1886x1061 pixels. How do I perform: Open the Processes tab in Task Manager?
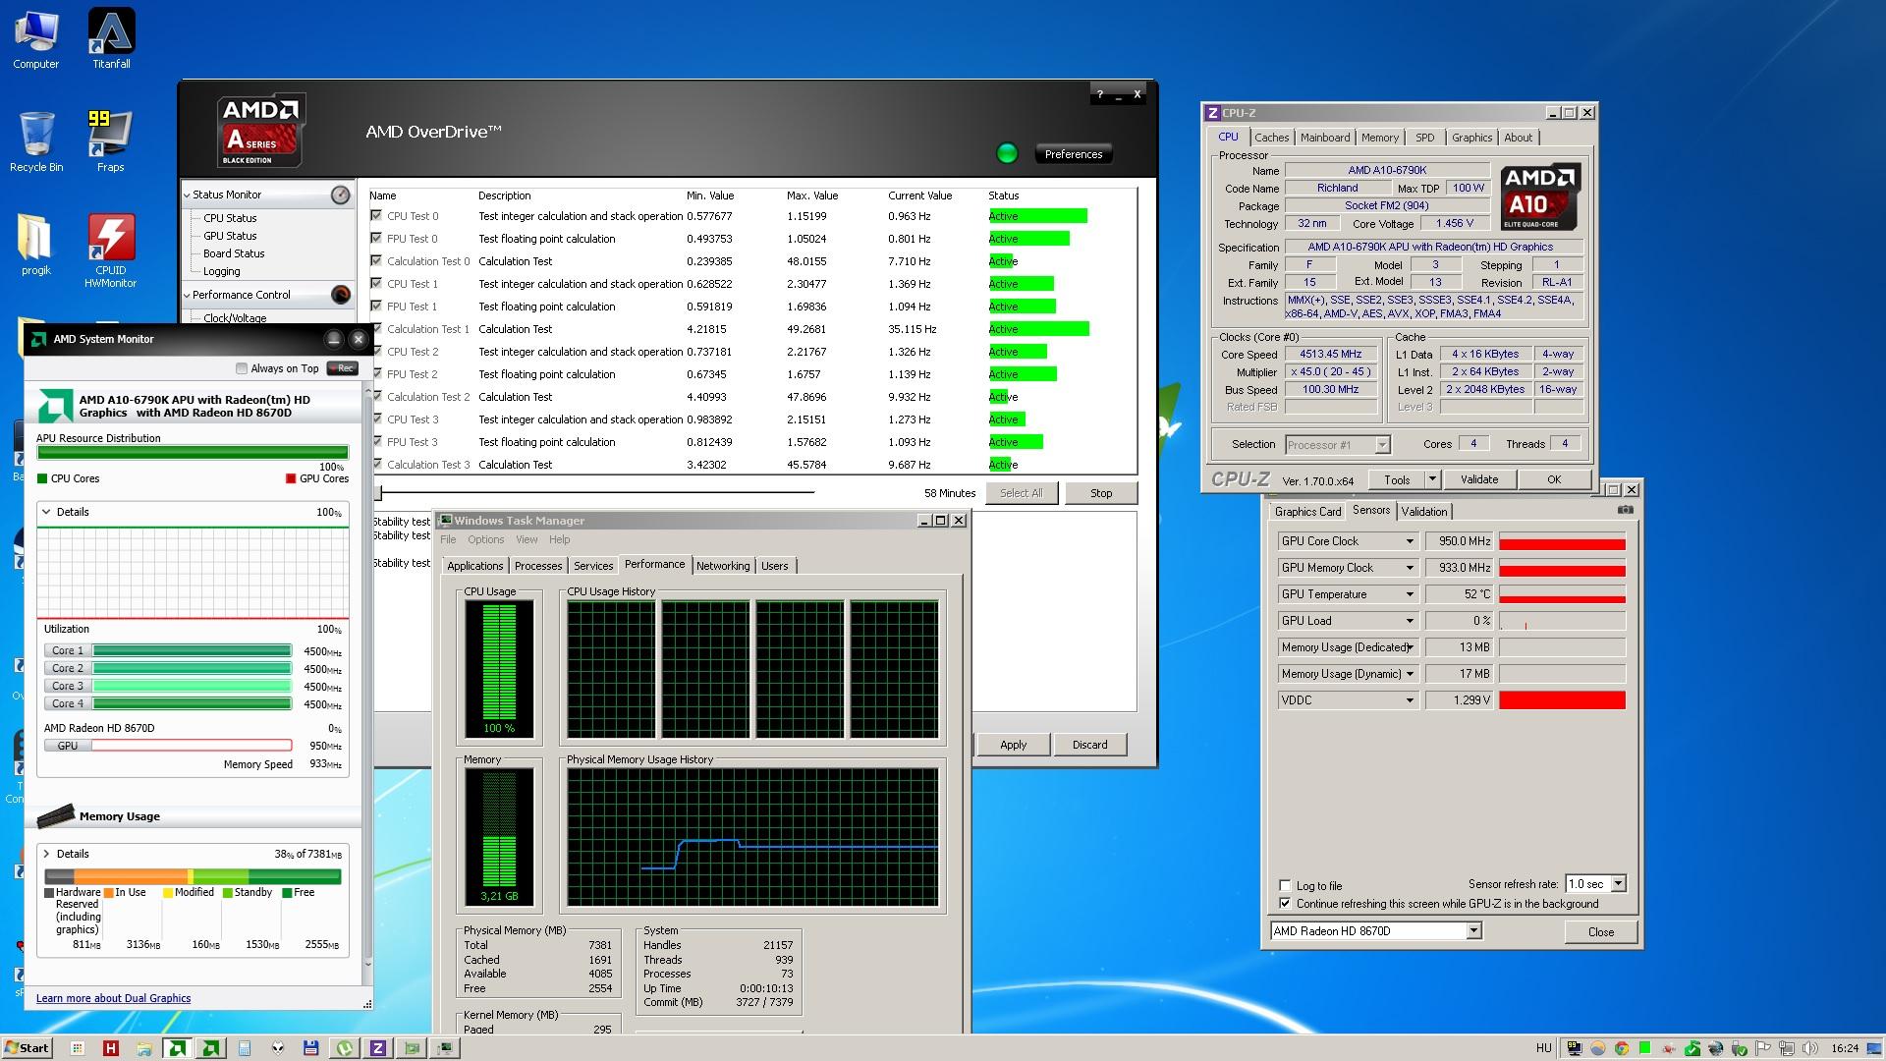[x=538, y=566]
